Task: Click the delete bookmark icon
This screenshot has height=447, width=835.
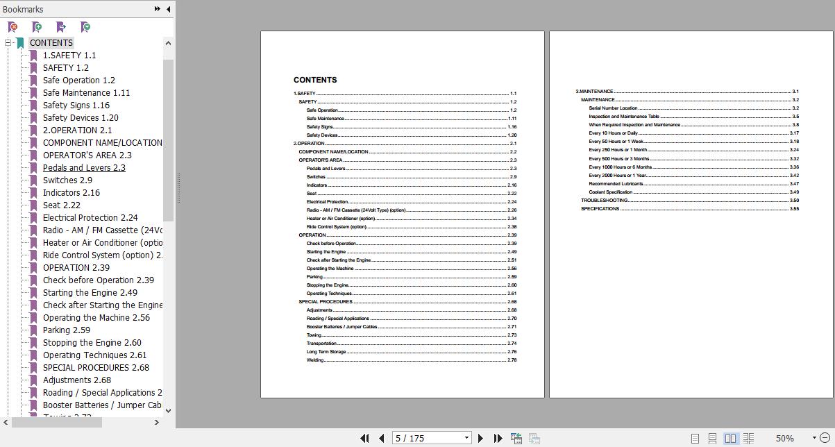Action: [12, 27]
